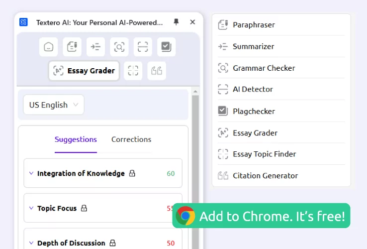Click lock icon beside Integration of Knowledge
Screen dimensions: 367x249
(132, 173)
